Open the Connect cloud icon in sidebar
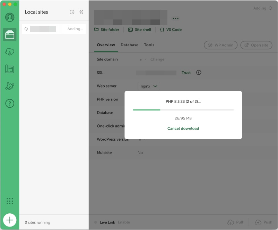The image size is (278, 230). pyautogui.click(x=10, y=52)
